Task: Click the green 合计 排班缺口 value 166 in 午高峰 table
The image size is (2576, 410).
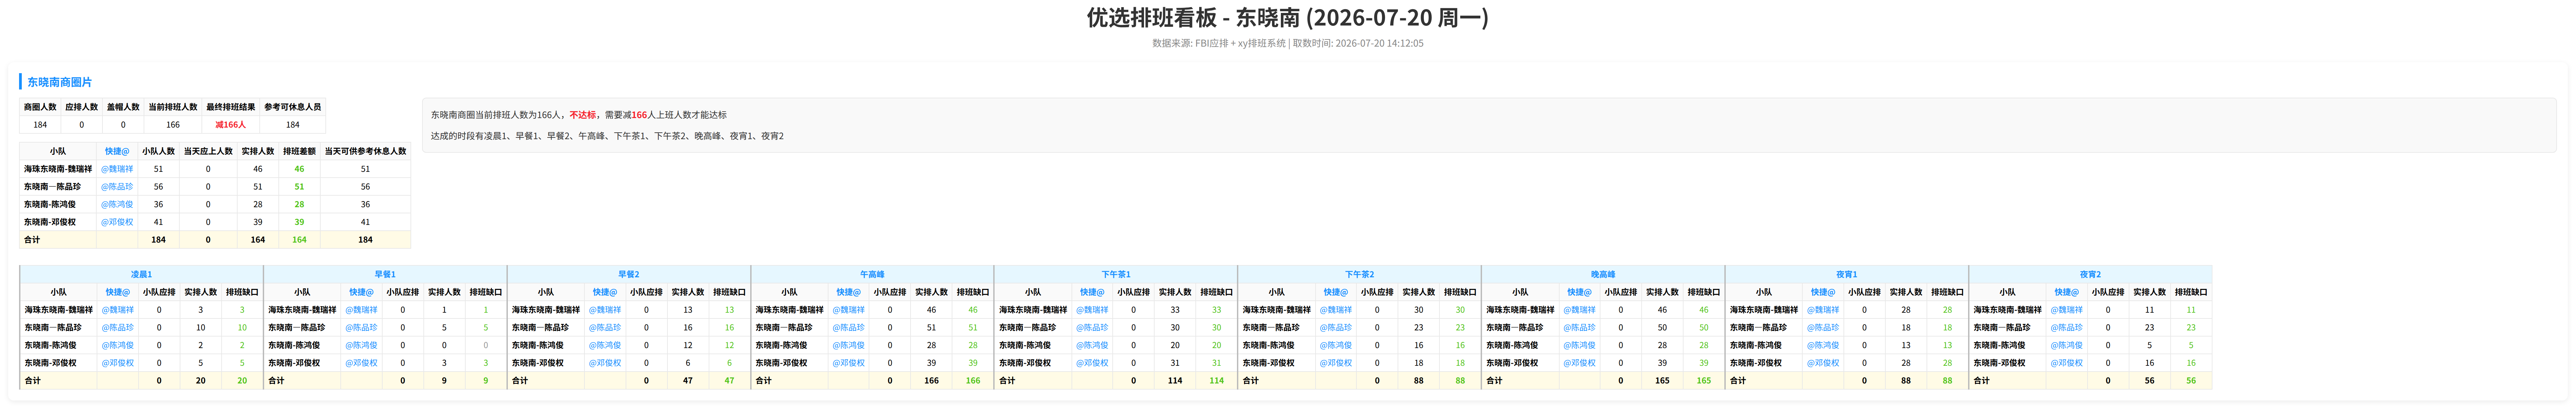Action: tap(973, 381)
